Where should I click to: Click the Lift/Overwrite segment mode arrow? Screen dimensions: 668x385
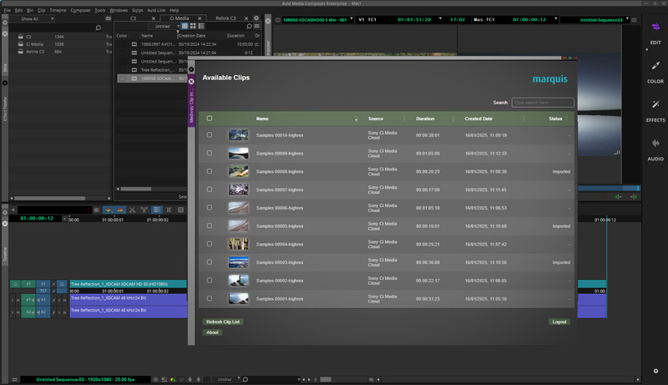[109, 210]
